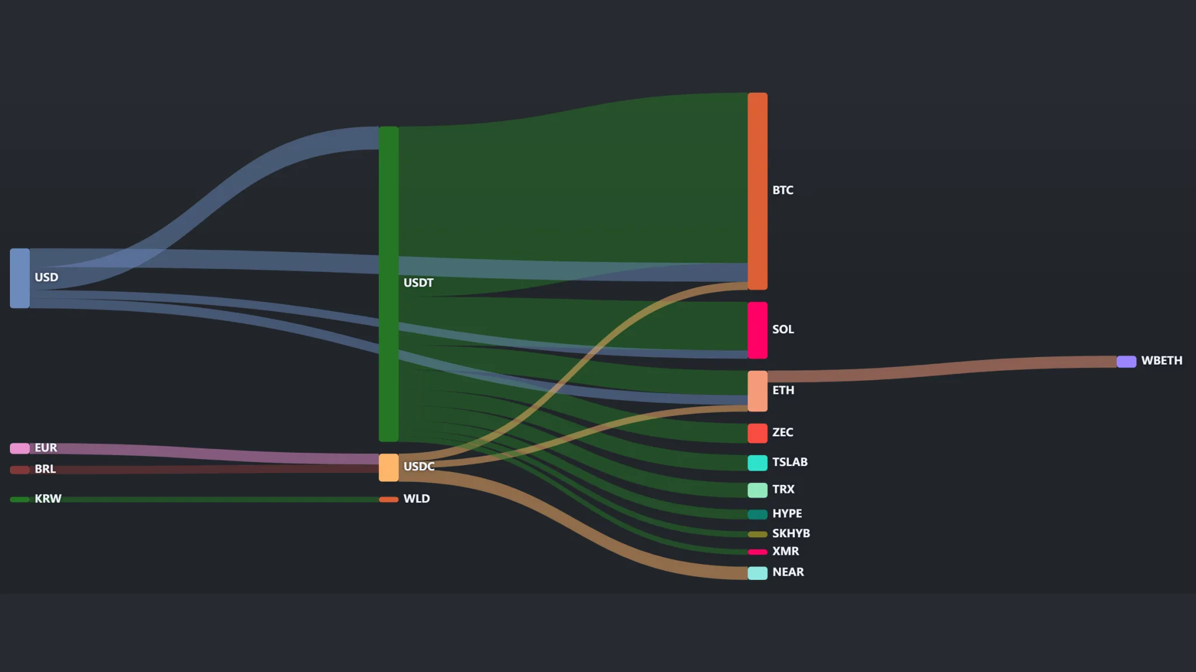Click the orange BTC node bar
This screenshot has width=1196, height=672.
(757, 191)
